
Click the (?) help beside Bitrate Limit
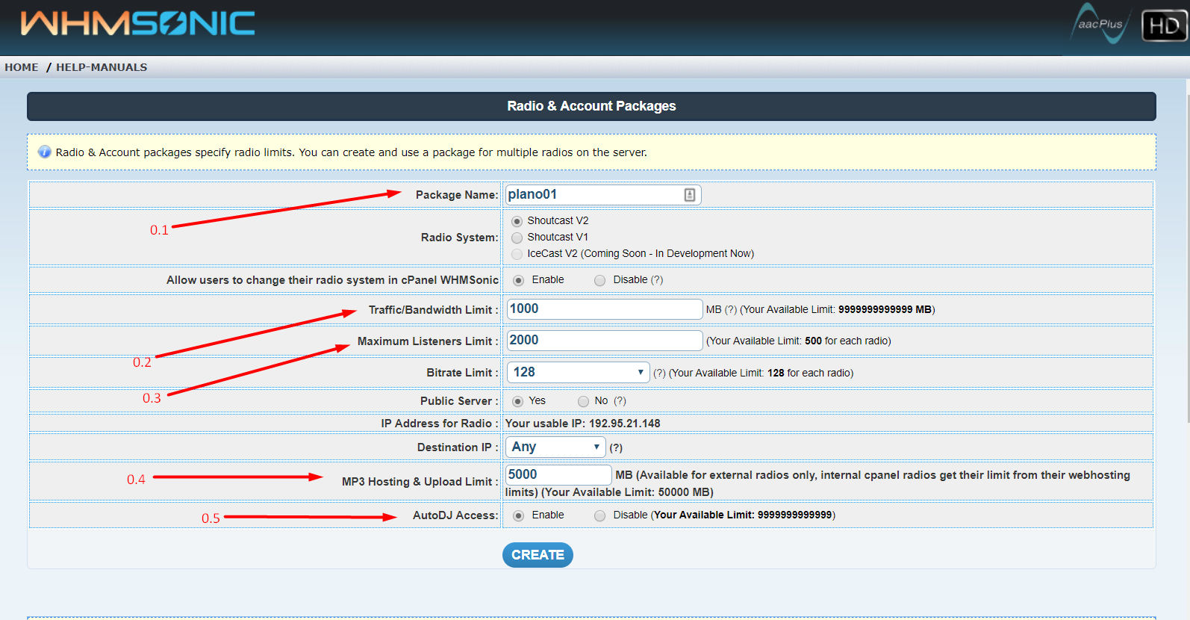(x=660, y=373)
